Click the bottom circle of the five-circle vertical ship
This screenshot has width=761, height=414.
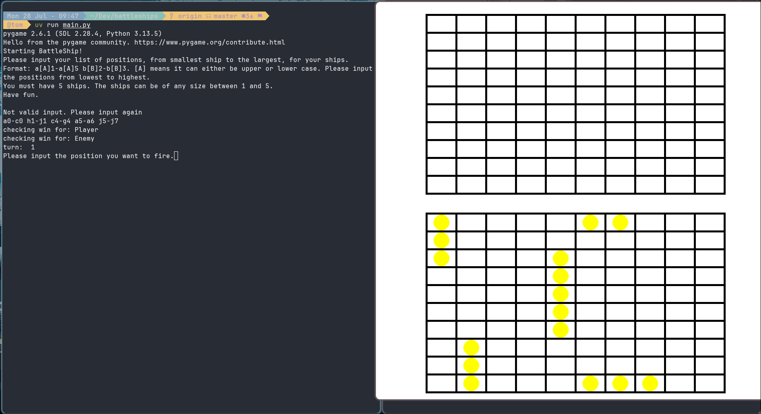[x=560, y=330]
